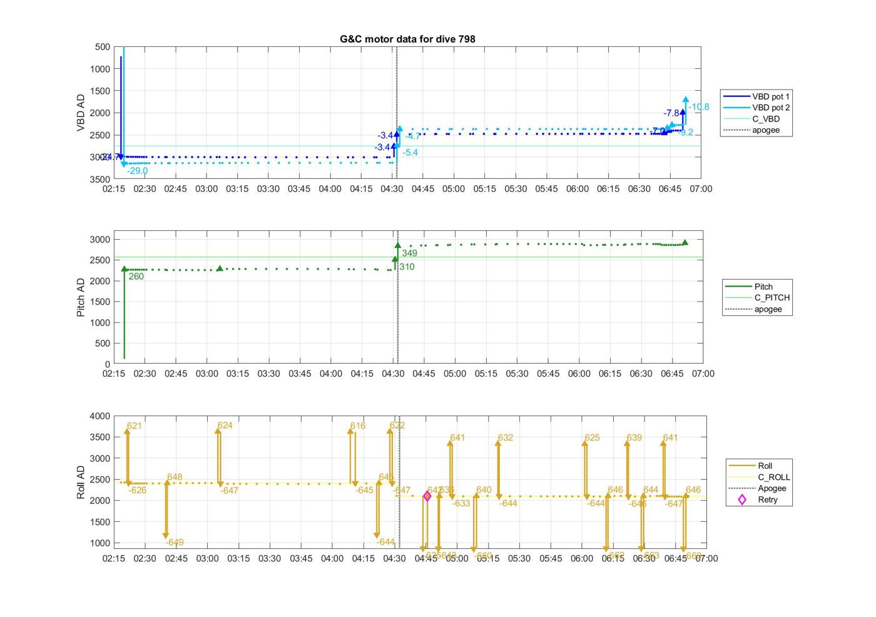Click the '05:30' tick on Roll plot
Screen dimensions: 876x617
click(519, 558)
